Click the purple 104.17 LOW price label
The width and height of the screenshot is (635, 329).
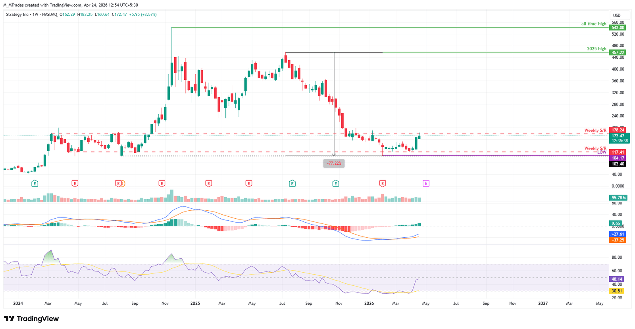(618, 158)
